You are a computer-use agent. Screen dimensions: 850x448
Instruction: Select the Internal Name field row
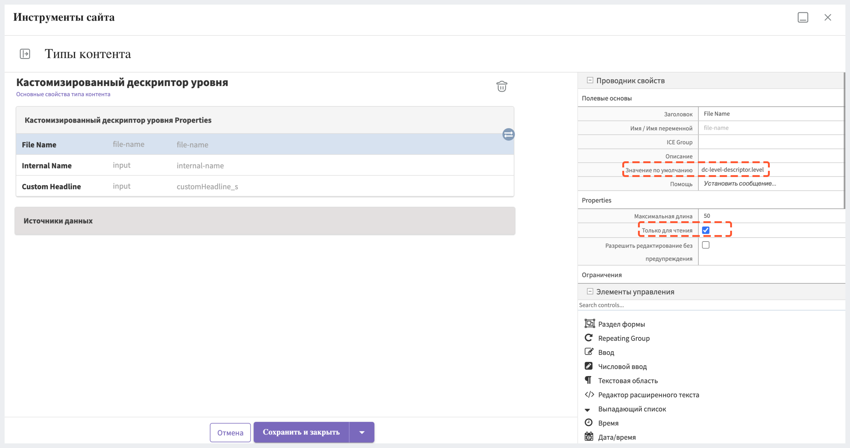click(x=265, y=165)
